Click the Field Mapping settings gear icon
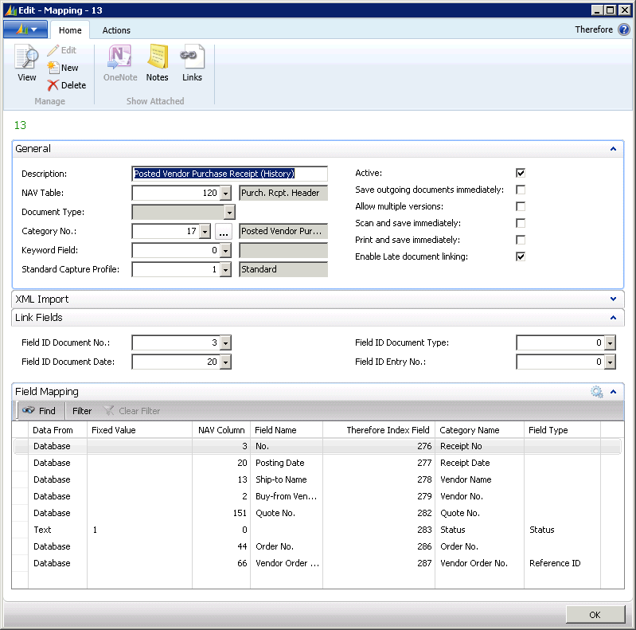 tap(596, 392)
